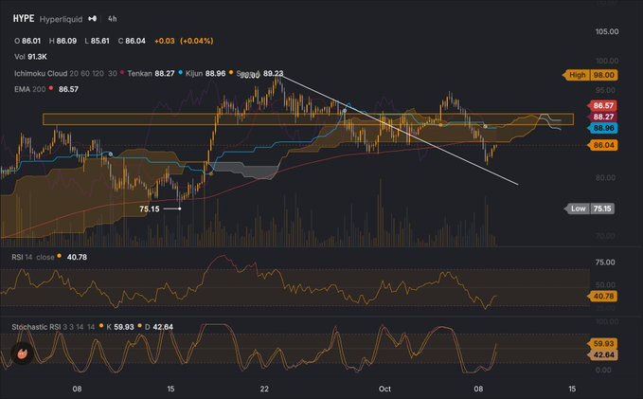Open the RSI 14 close indicator label
Screen dimensions: 643x399
coord(33,257)
